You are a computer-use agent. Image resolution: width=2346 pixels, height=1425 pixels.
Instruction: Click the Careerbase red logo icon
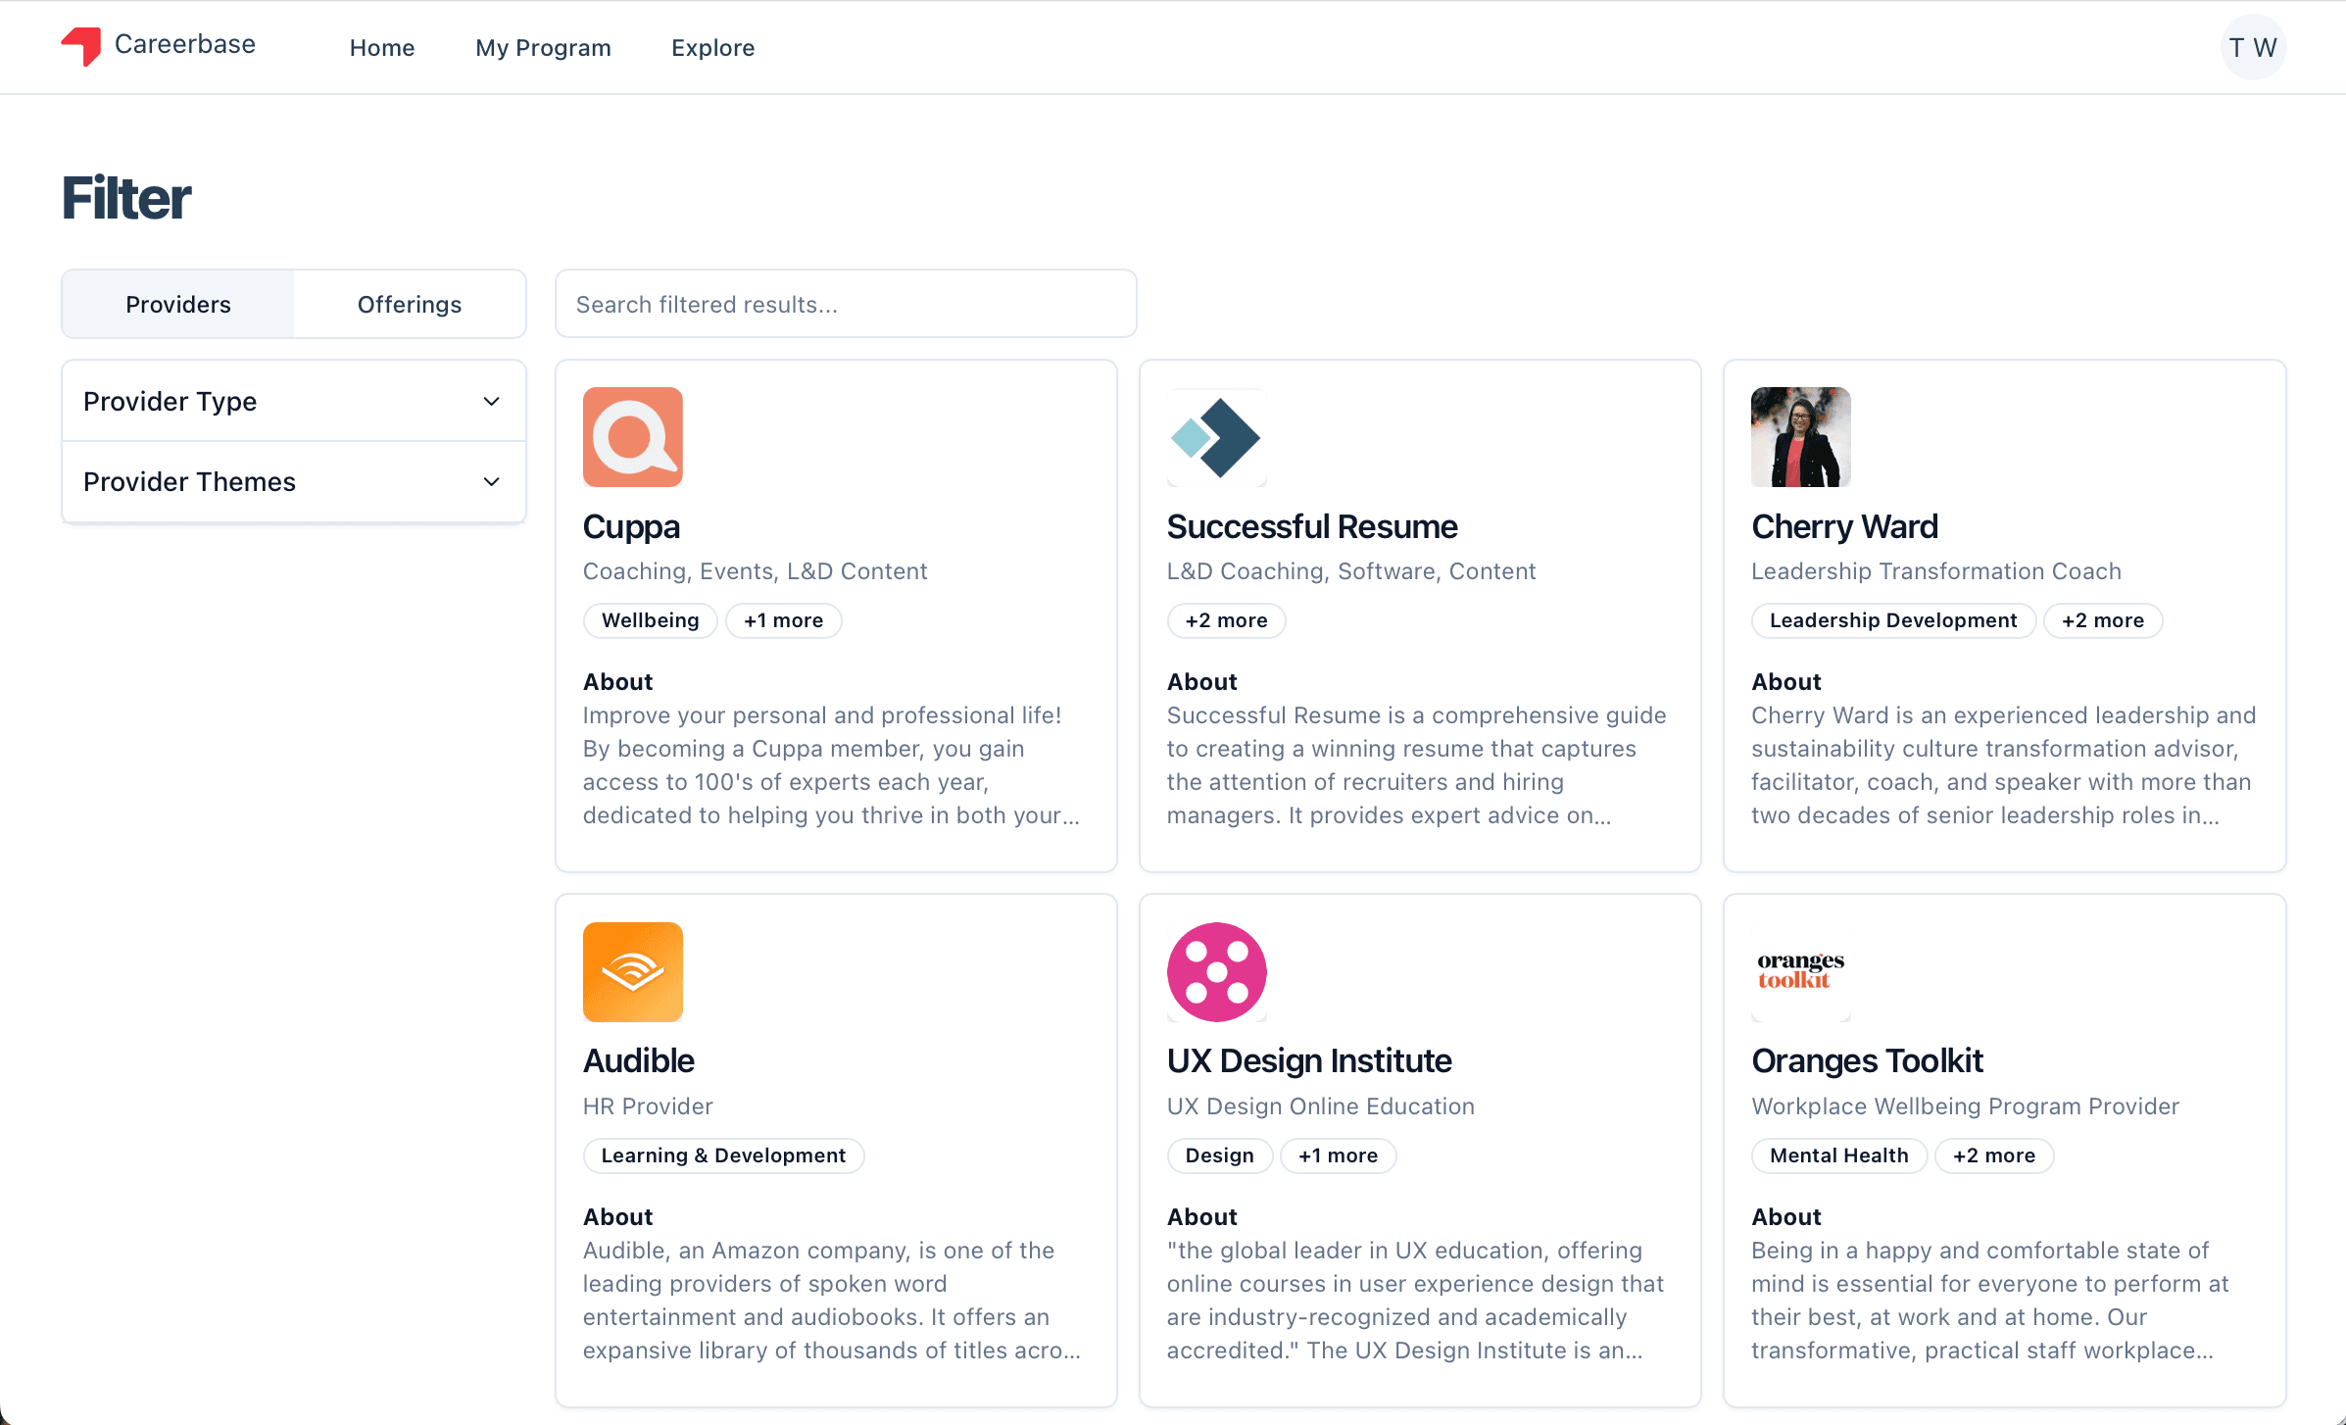pos(82,45)
